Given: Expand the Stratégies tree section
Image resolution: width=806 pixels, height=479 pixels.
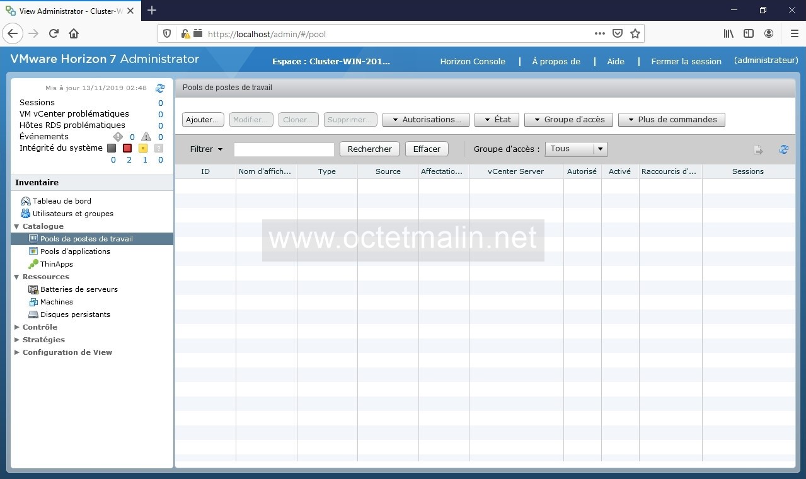Looking at the screenshot, I should click(x=17, y=340).
